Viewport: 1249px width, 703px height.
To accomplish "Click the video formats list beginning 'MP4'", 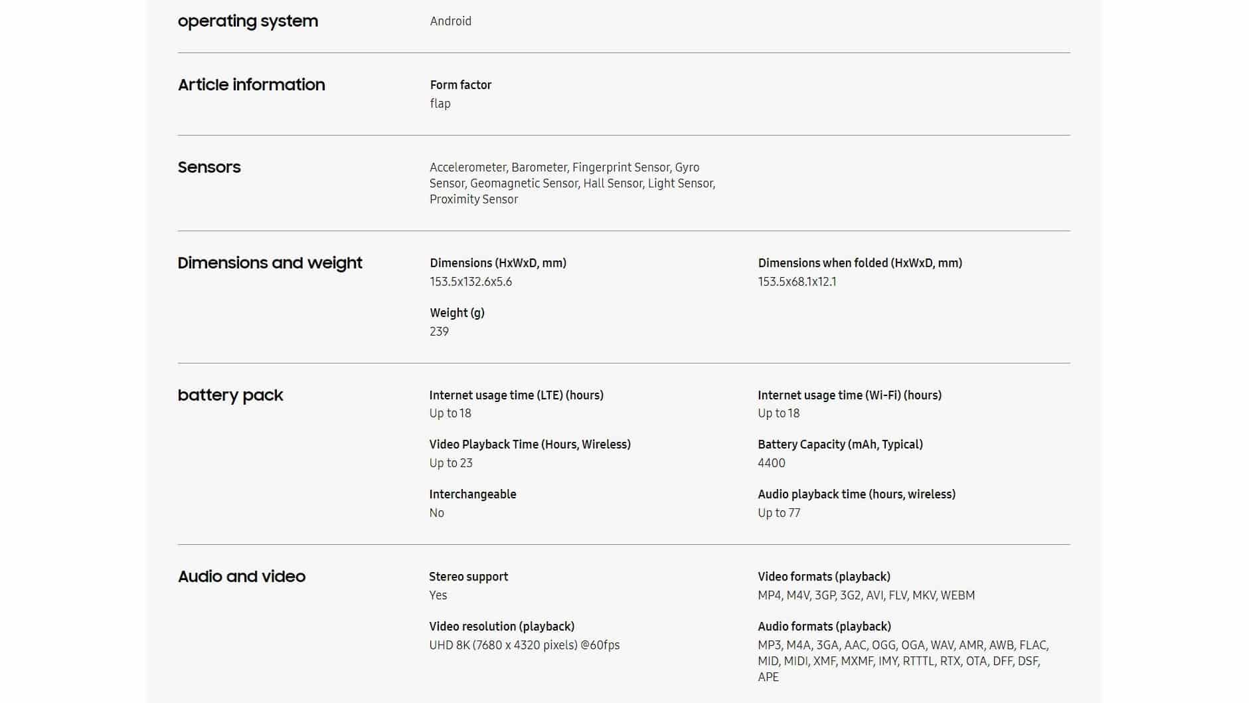I will click(866, 595).
